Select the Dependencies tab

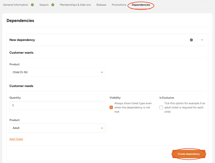[141, 5]
